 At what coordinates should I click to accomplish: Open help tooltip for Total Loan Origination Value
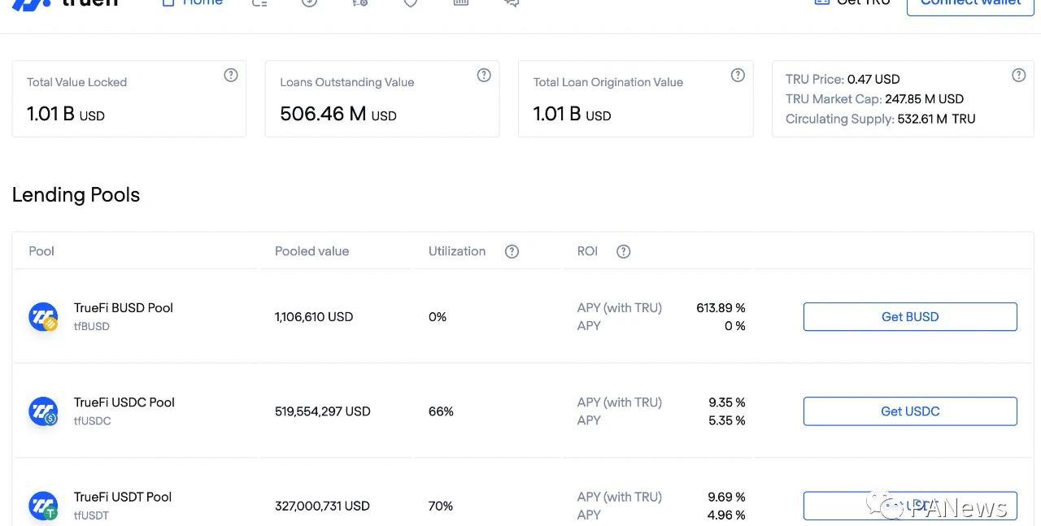(x=738, y=76)
